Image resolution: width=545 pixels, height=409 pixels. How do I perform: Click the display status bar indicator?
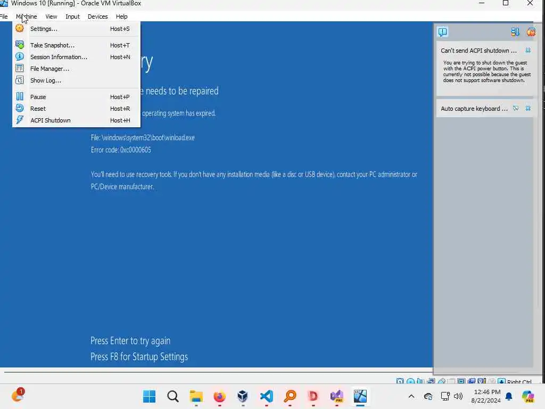tap(461, 381)
